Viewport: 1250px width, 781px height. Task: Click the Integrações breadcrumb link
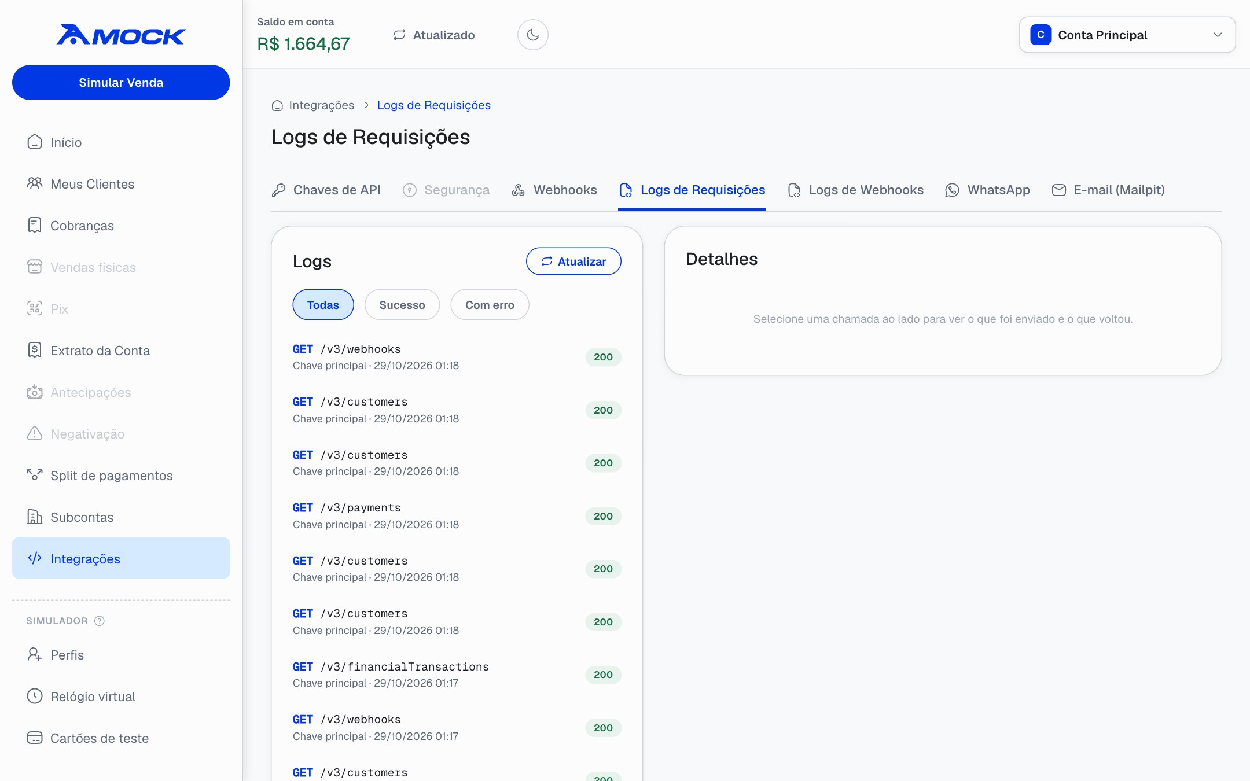click(321, 105)
